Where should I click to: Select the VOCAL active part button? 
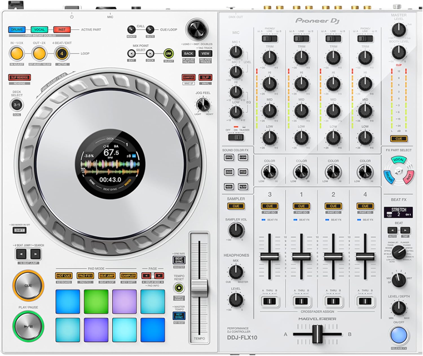[39, 30]
